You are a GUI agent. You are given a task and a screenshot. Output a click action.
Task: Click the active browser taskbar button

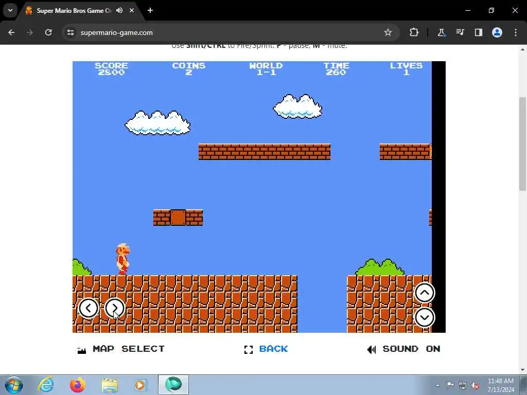[173, 385]
